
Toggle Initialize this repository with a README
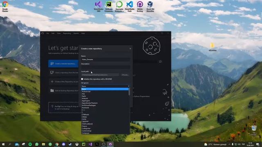[82, 79]
